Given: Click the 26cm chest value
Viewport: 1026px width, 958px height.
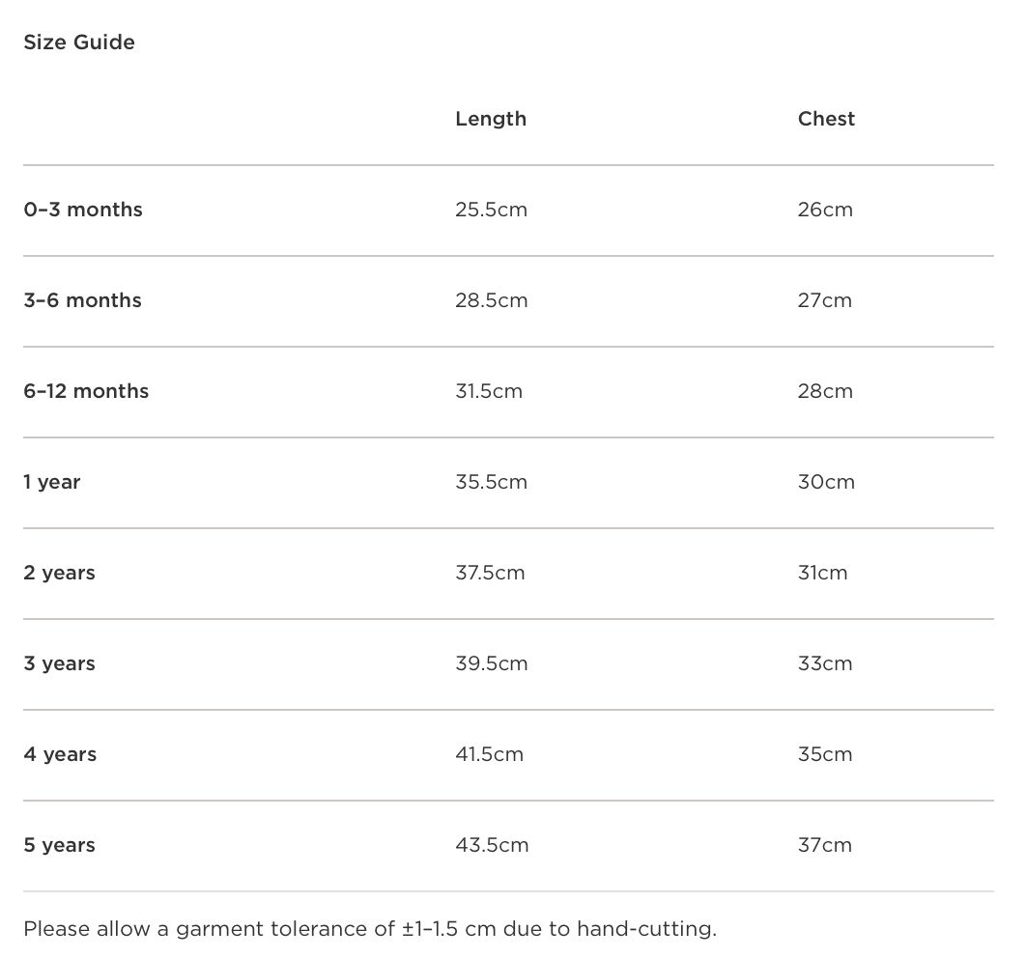Looking at the screenshot, I should click(x=825, y=210).
